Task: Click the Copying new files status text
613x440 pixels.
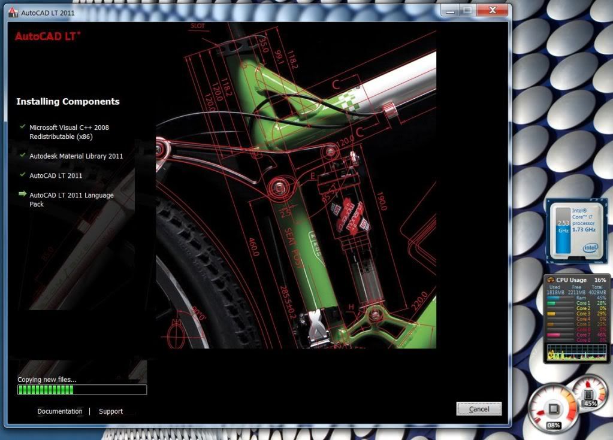Action: click(47, 380)
